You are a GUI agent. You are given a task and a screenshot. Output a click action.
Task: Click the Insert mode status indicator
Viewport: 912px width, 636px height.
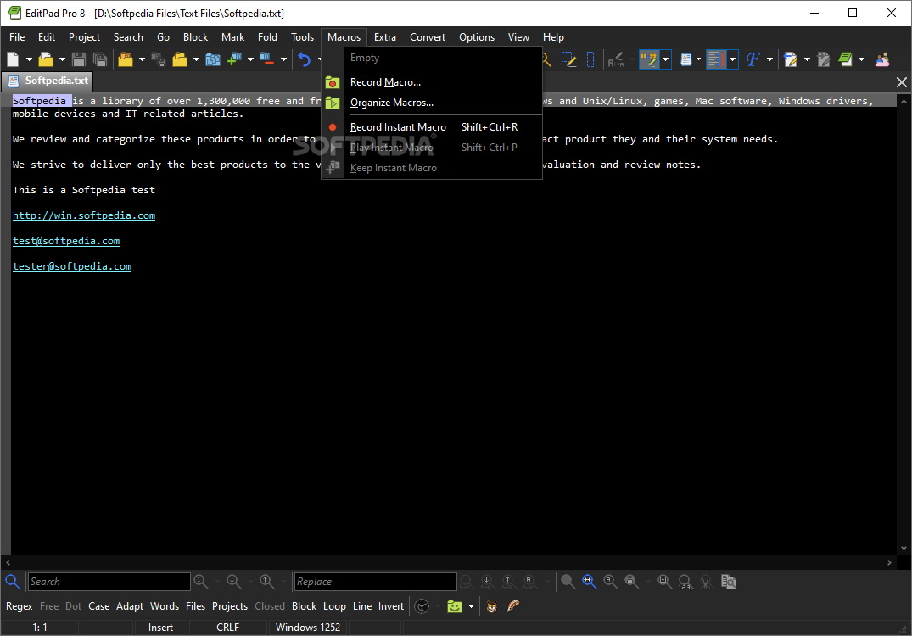[160, 628]
